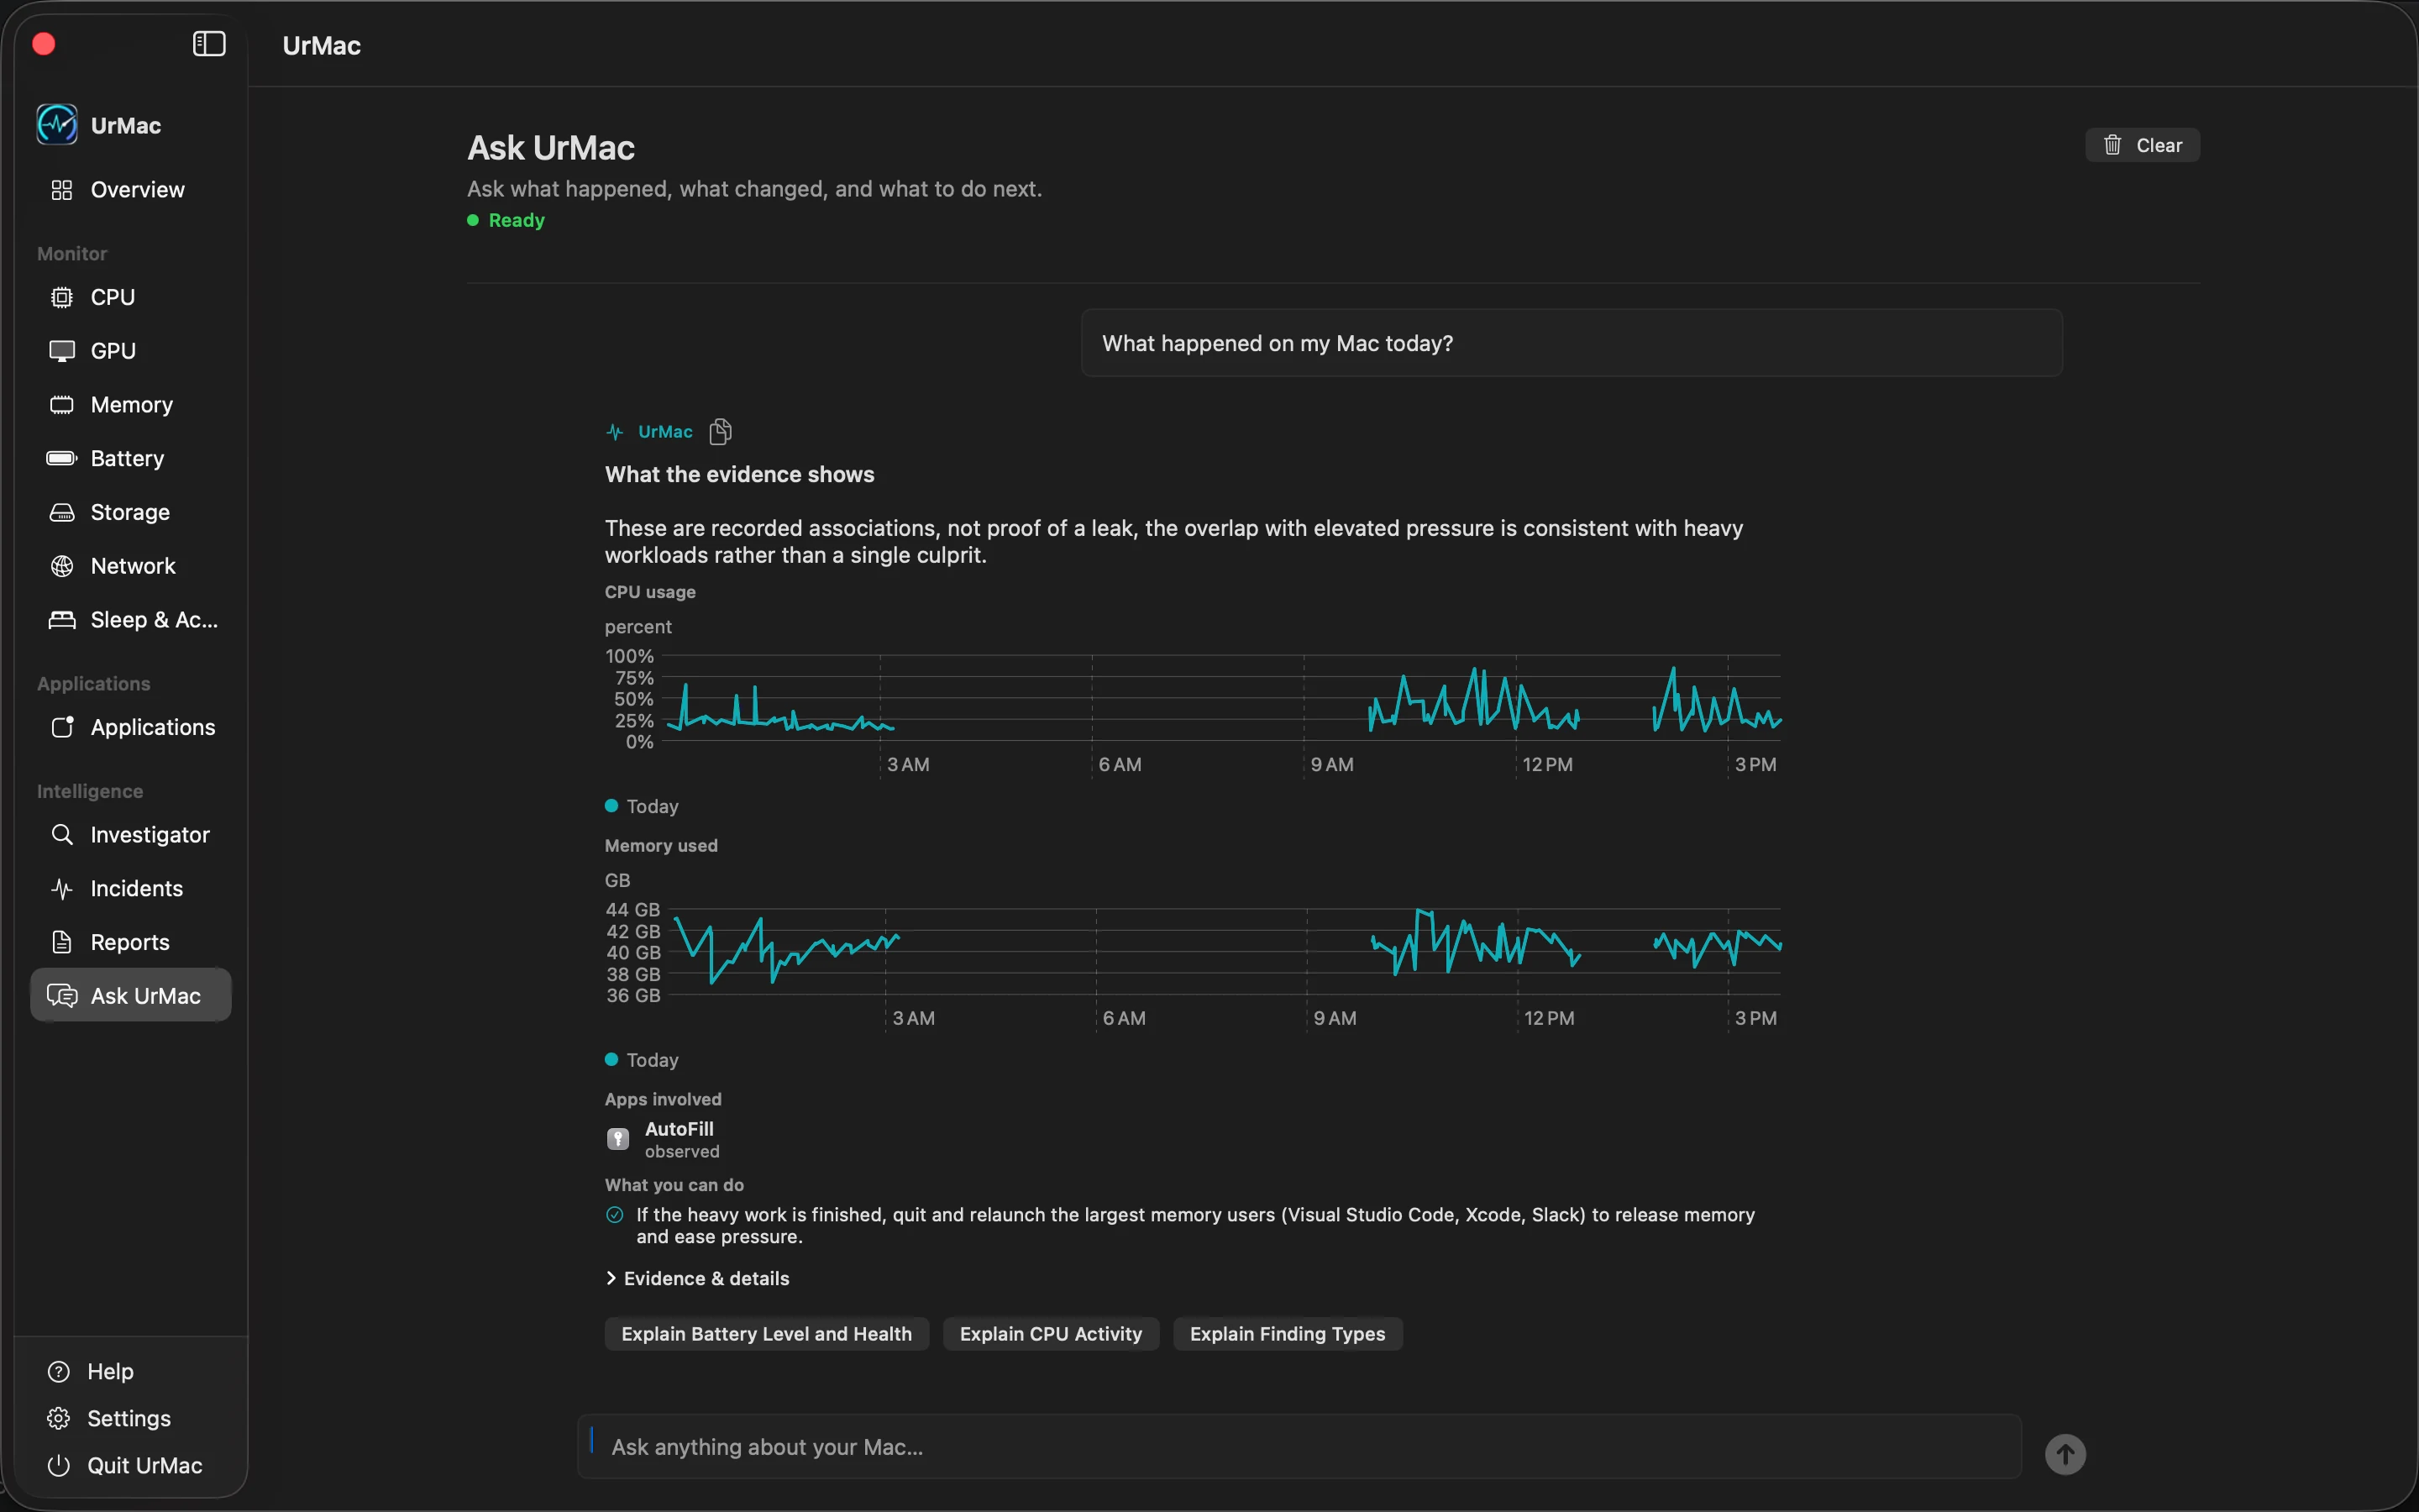The width and height of the screenshot is (2419, 1512).
Task: Click the Today legend under CPU usage
Action: click(x=642, y=806)
